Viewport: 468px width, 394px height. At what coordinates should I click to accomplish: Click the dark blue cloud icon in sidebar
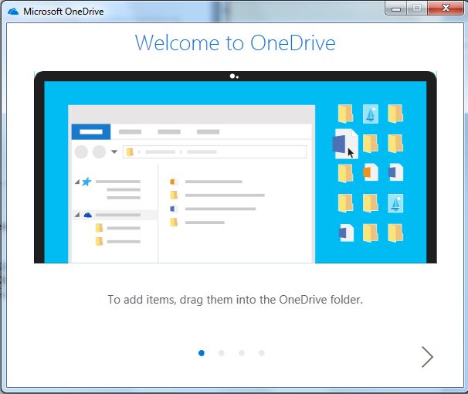coord(87,215)
